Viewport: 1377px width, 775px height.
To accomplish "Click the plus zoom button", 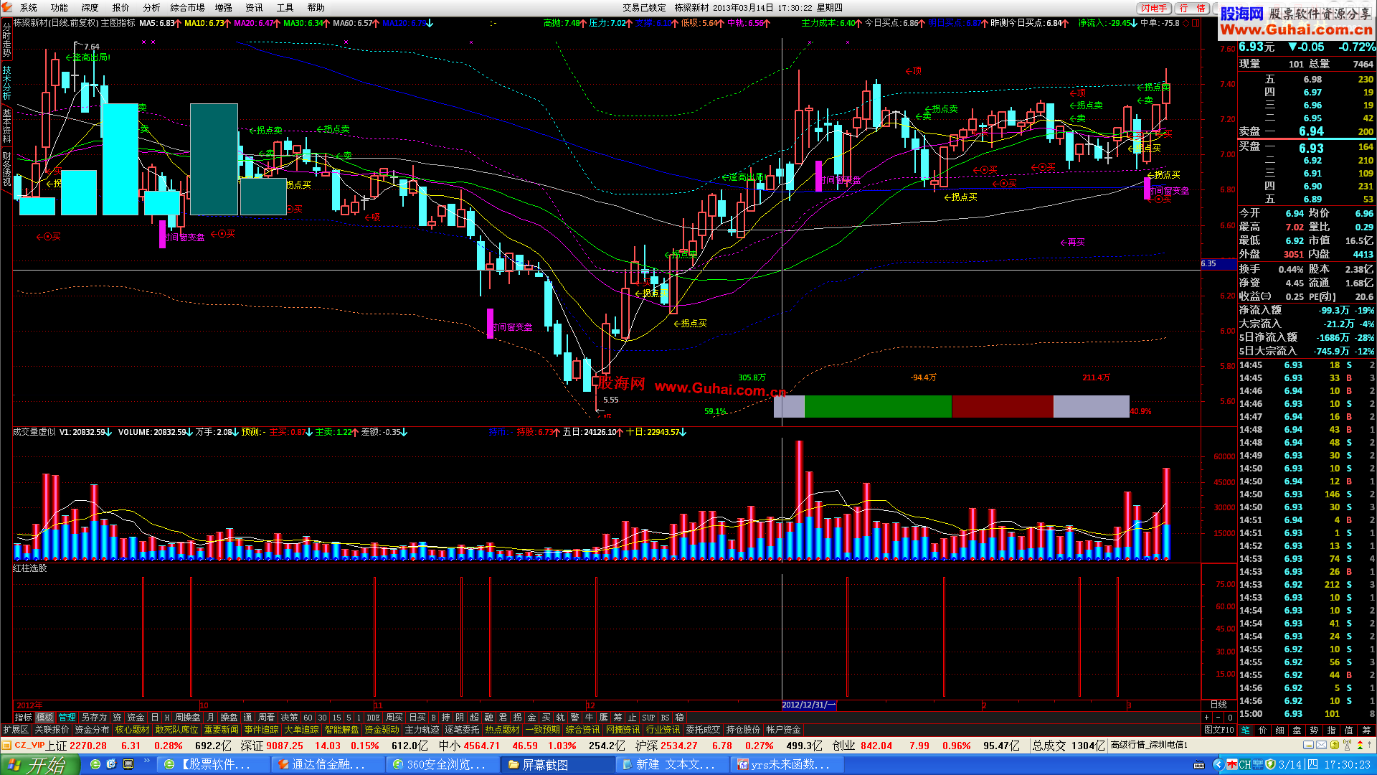I will click(x=1206, y=718).
